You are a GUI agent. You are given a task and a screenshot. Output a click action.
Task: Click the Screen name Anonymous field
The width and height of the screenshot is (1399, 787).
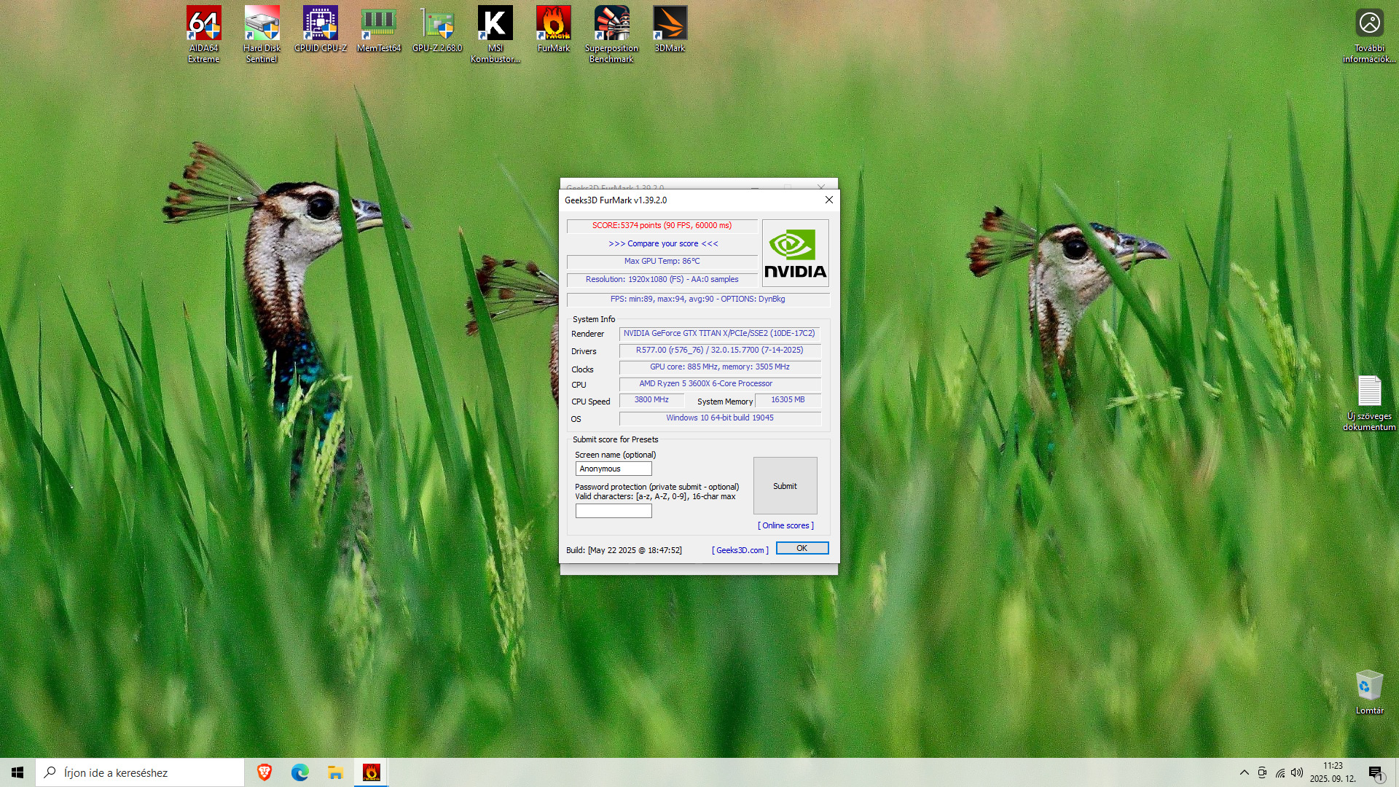click(614, 469)
